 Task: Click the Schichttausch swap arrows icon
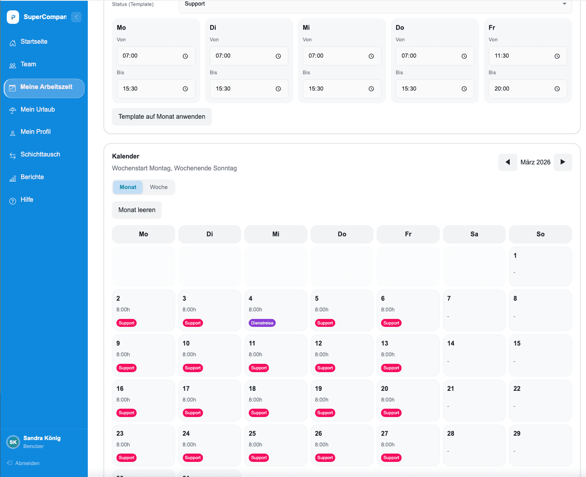pyautogui.click(x=13, y=155)
